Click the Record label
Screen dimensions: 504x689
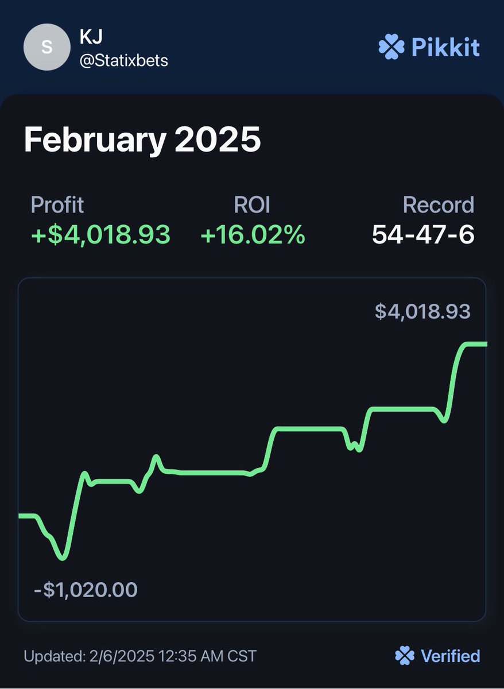pyautogui.click(x=439, y=205)
